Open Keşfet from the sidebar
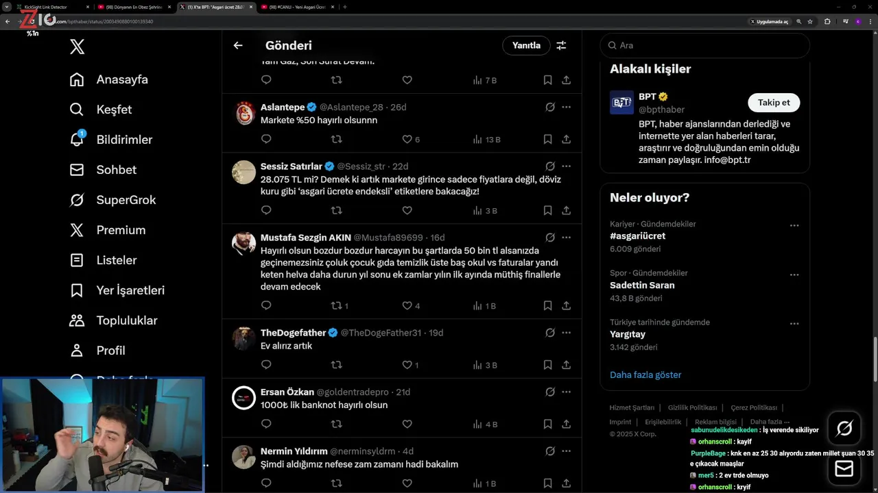The height and width of the screenshot is (493, 878). tap(101, 110)
